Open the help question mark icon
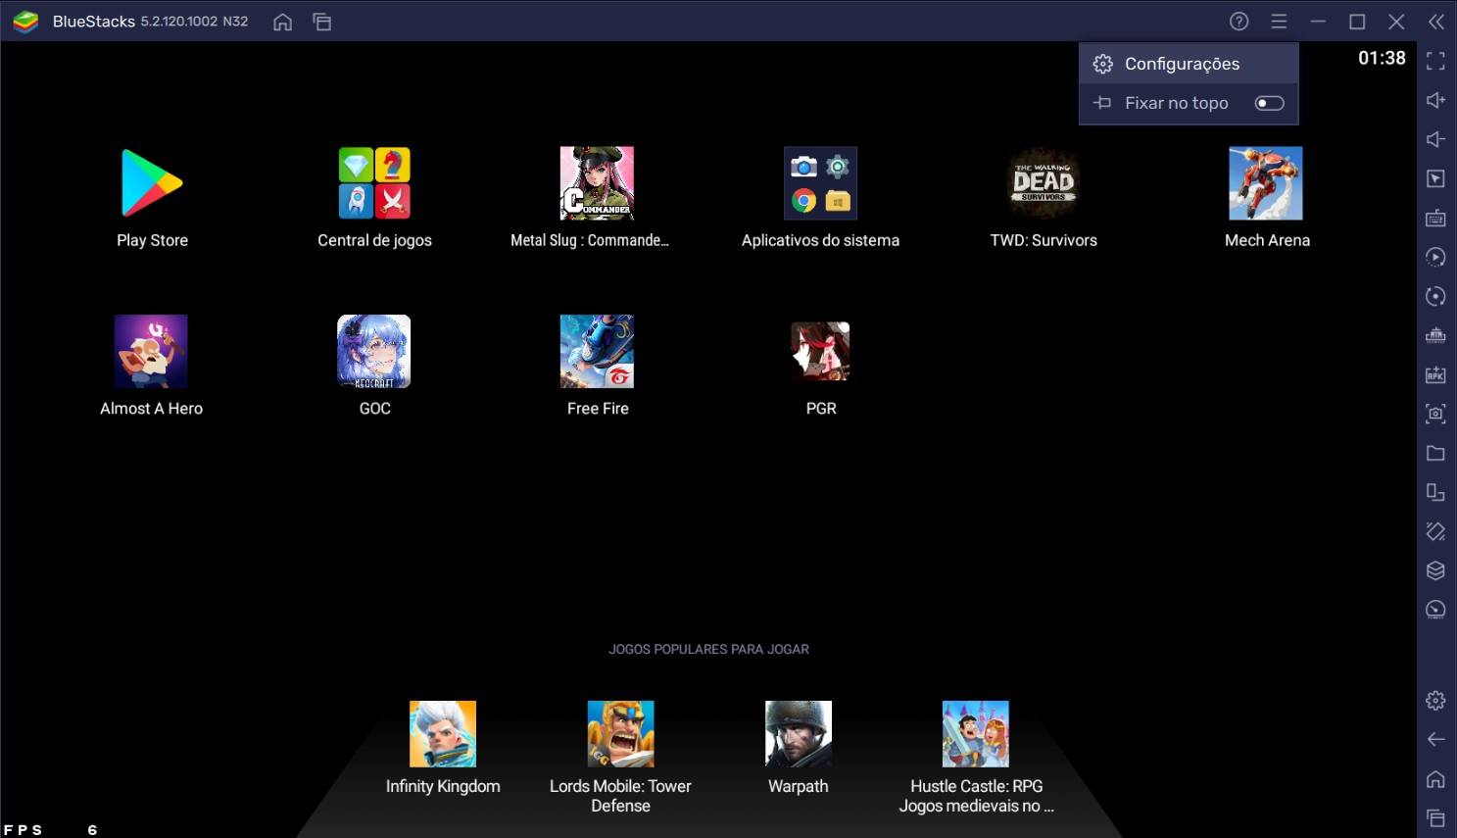 tap(1239, 22)
